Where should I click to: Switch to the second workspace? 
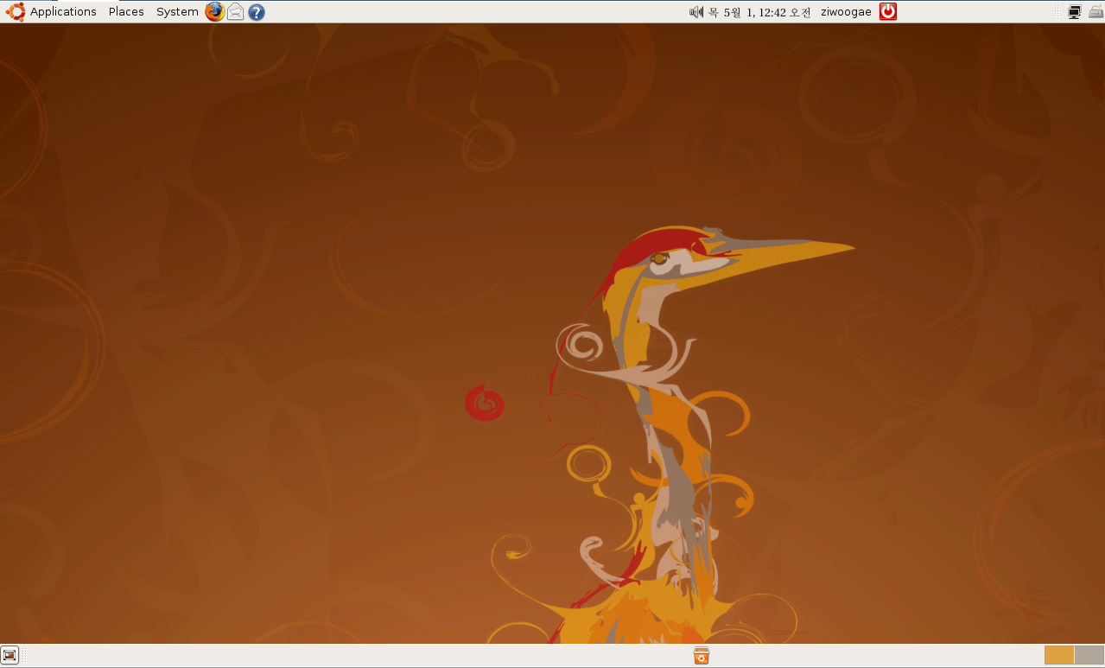point(1089,655)
